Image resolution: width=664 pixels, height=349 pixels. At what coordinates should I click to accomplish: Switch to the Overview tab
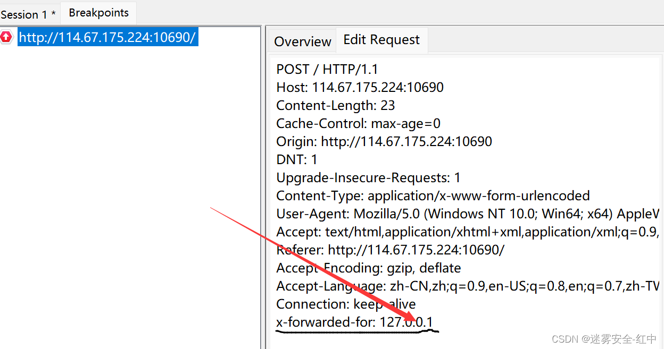pyautogui.click(x=302, y=41)
